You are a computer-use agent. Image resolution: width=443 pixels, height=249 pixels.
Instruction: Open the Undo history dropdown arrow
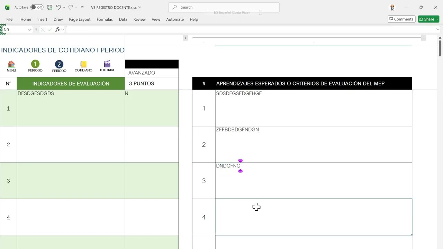coord(64,7)
